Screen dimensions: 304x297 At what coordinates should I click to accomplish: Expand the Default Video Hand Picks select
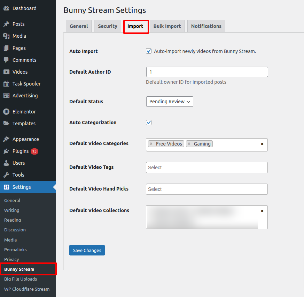(206, 189)
